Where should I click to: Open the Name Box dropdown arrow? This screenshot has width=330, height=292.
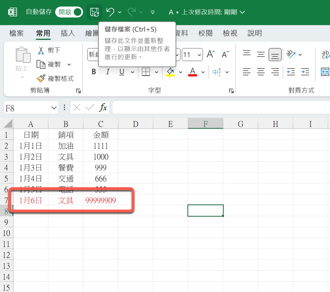[x=54, y=108]
